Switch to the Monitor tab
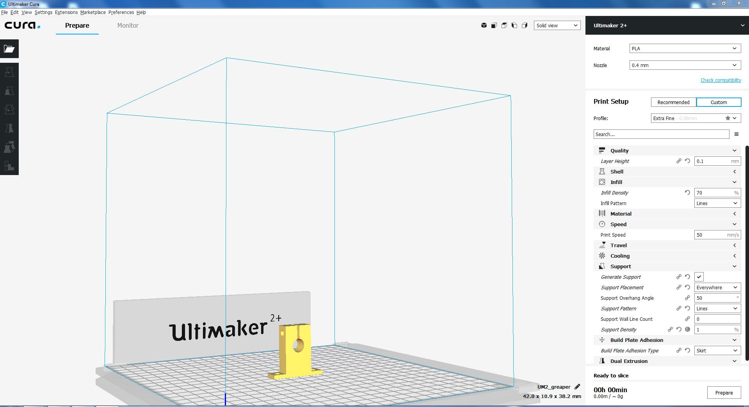The image size is (749, 407). pyautogui.click(x=128, y=25)
